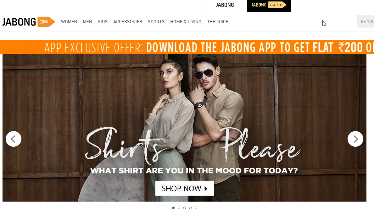Image resolution: width=374 pixels, height=211 pixels.
Task: Open the Men menu
Action: coord(87,22)
